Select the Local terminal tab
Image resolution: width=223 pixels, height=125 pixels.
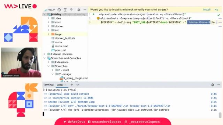pyautogui.click(x=60, y=85)
